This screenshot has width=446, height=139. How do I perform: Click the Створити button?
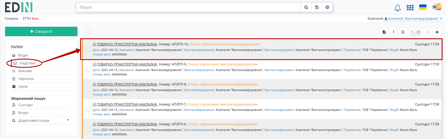[41, 31]
